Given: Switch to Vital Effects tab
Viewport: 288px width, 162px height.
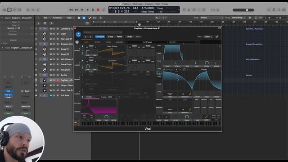Looking at the screenshot, I should tap(97, 42).
